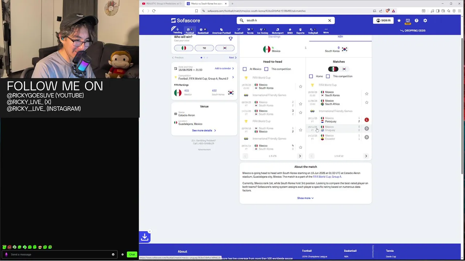The image size is (465, 261).
Task: Open the Trending sport category
Action: (x=177, y=31)
